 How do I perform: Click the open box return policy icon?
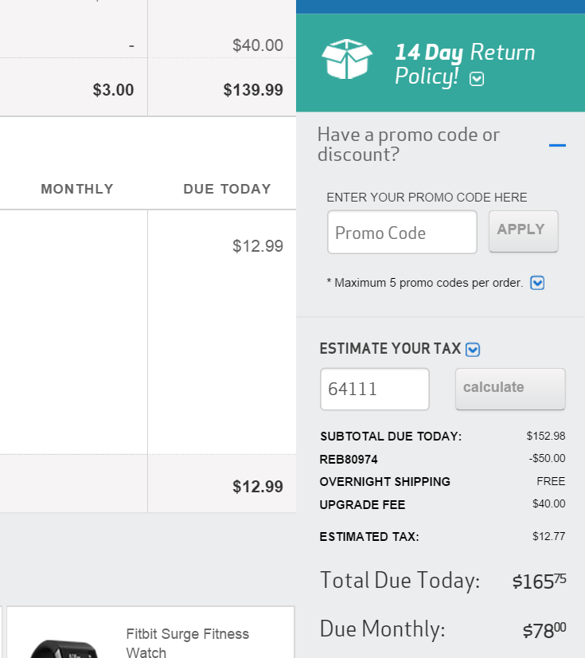(347, 59)
